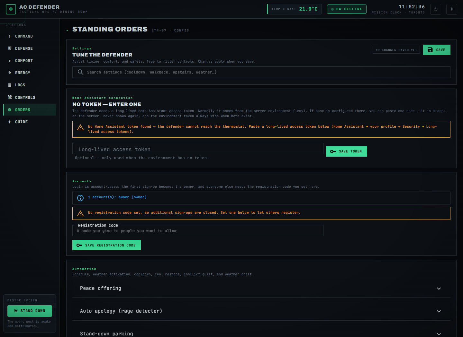This screenshot has width=463, height=337.
Task: Click the Defense shield icon
Action: [x=10, y=48]
